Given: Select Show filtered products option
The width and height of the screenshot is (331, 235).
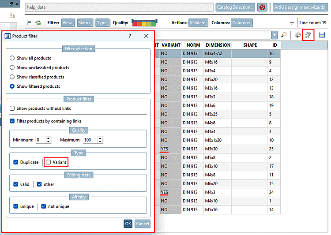Looking at the screenshot, I should pos(12,86).
